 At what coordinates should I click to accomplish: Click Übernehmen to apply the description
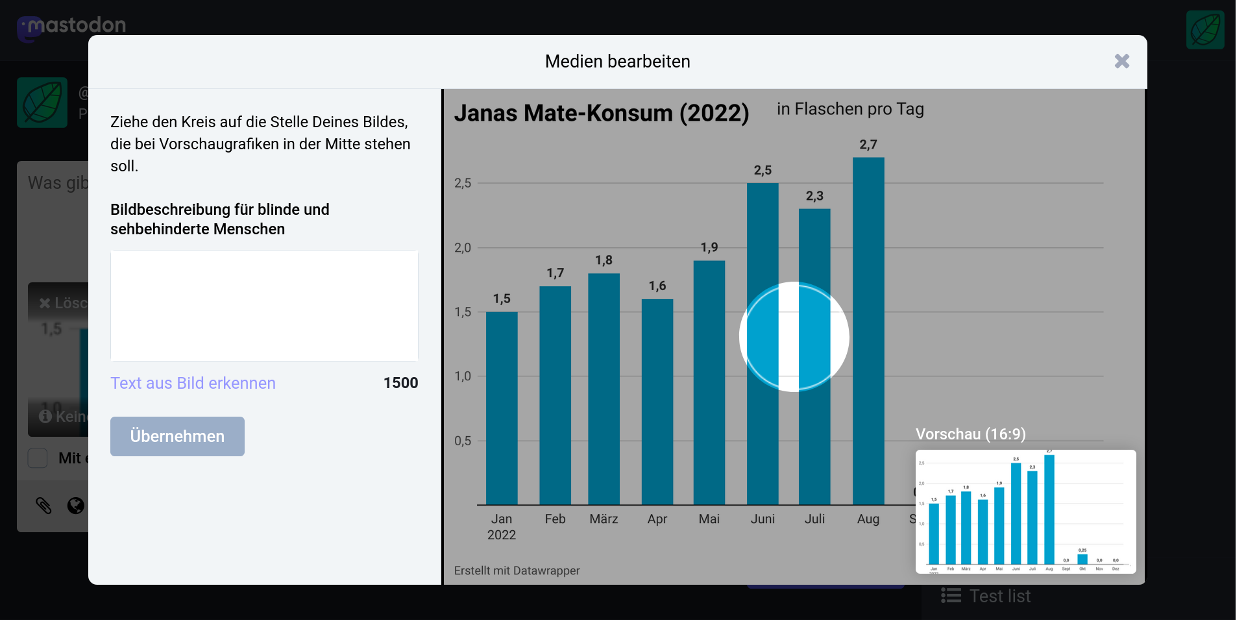pyautogui.click(x=177, y=436)
